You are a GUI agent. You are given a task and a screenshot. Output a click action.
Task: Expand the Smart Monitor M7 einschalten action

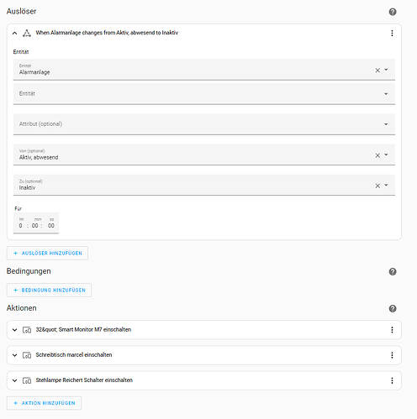point(15,330)
